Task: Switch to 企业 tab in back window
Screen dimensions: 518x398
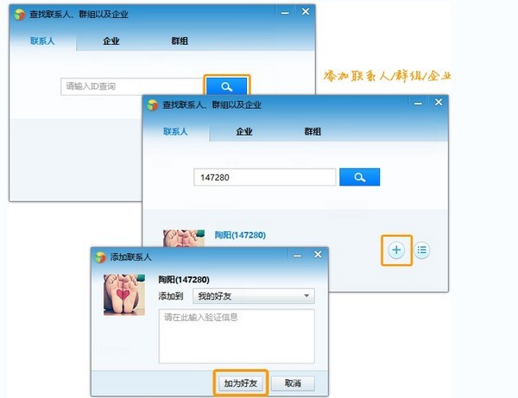Action: [x=111, y=41]
